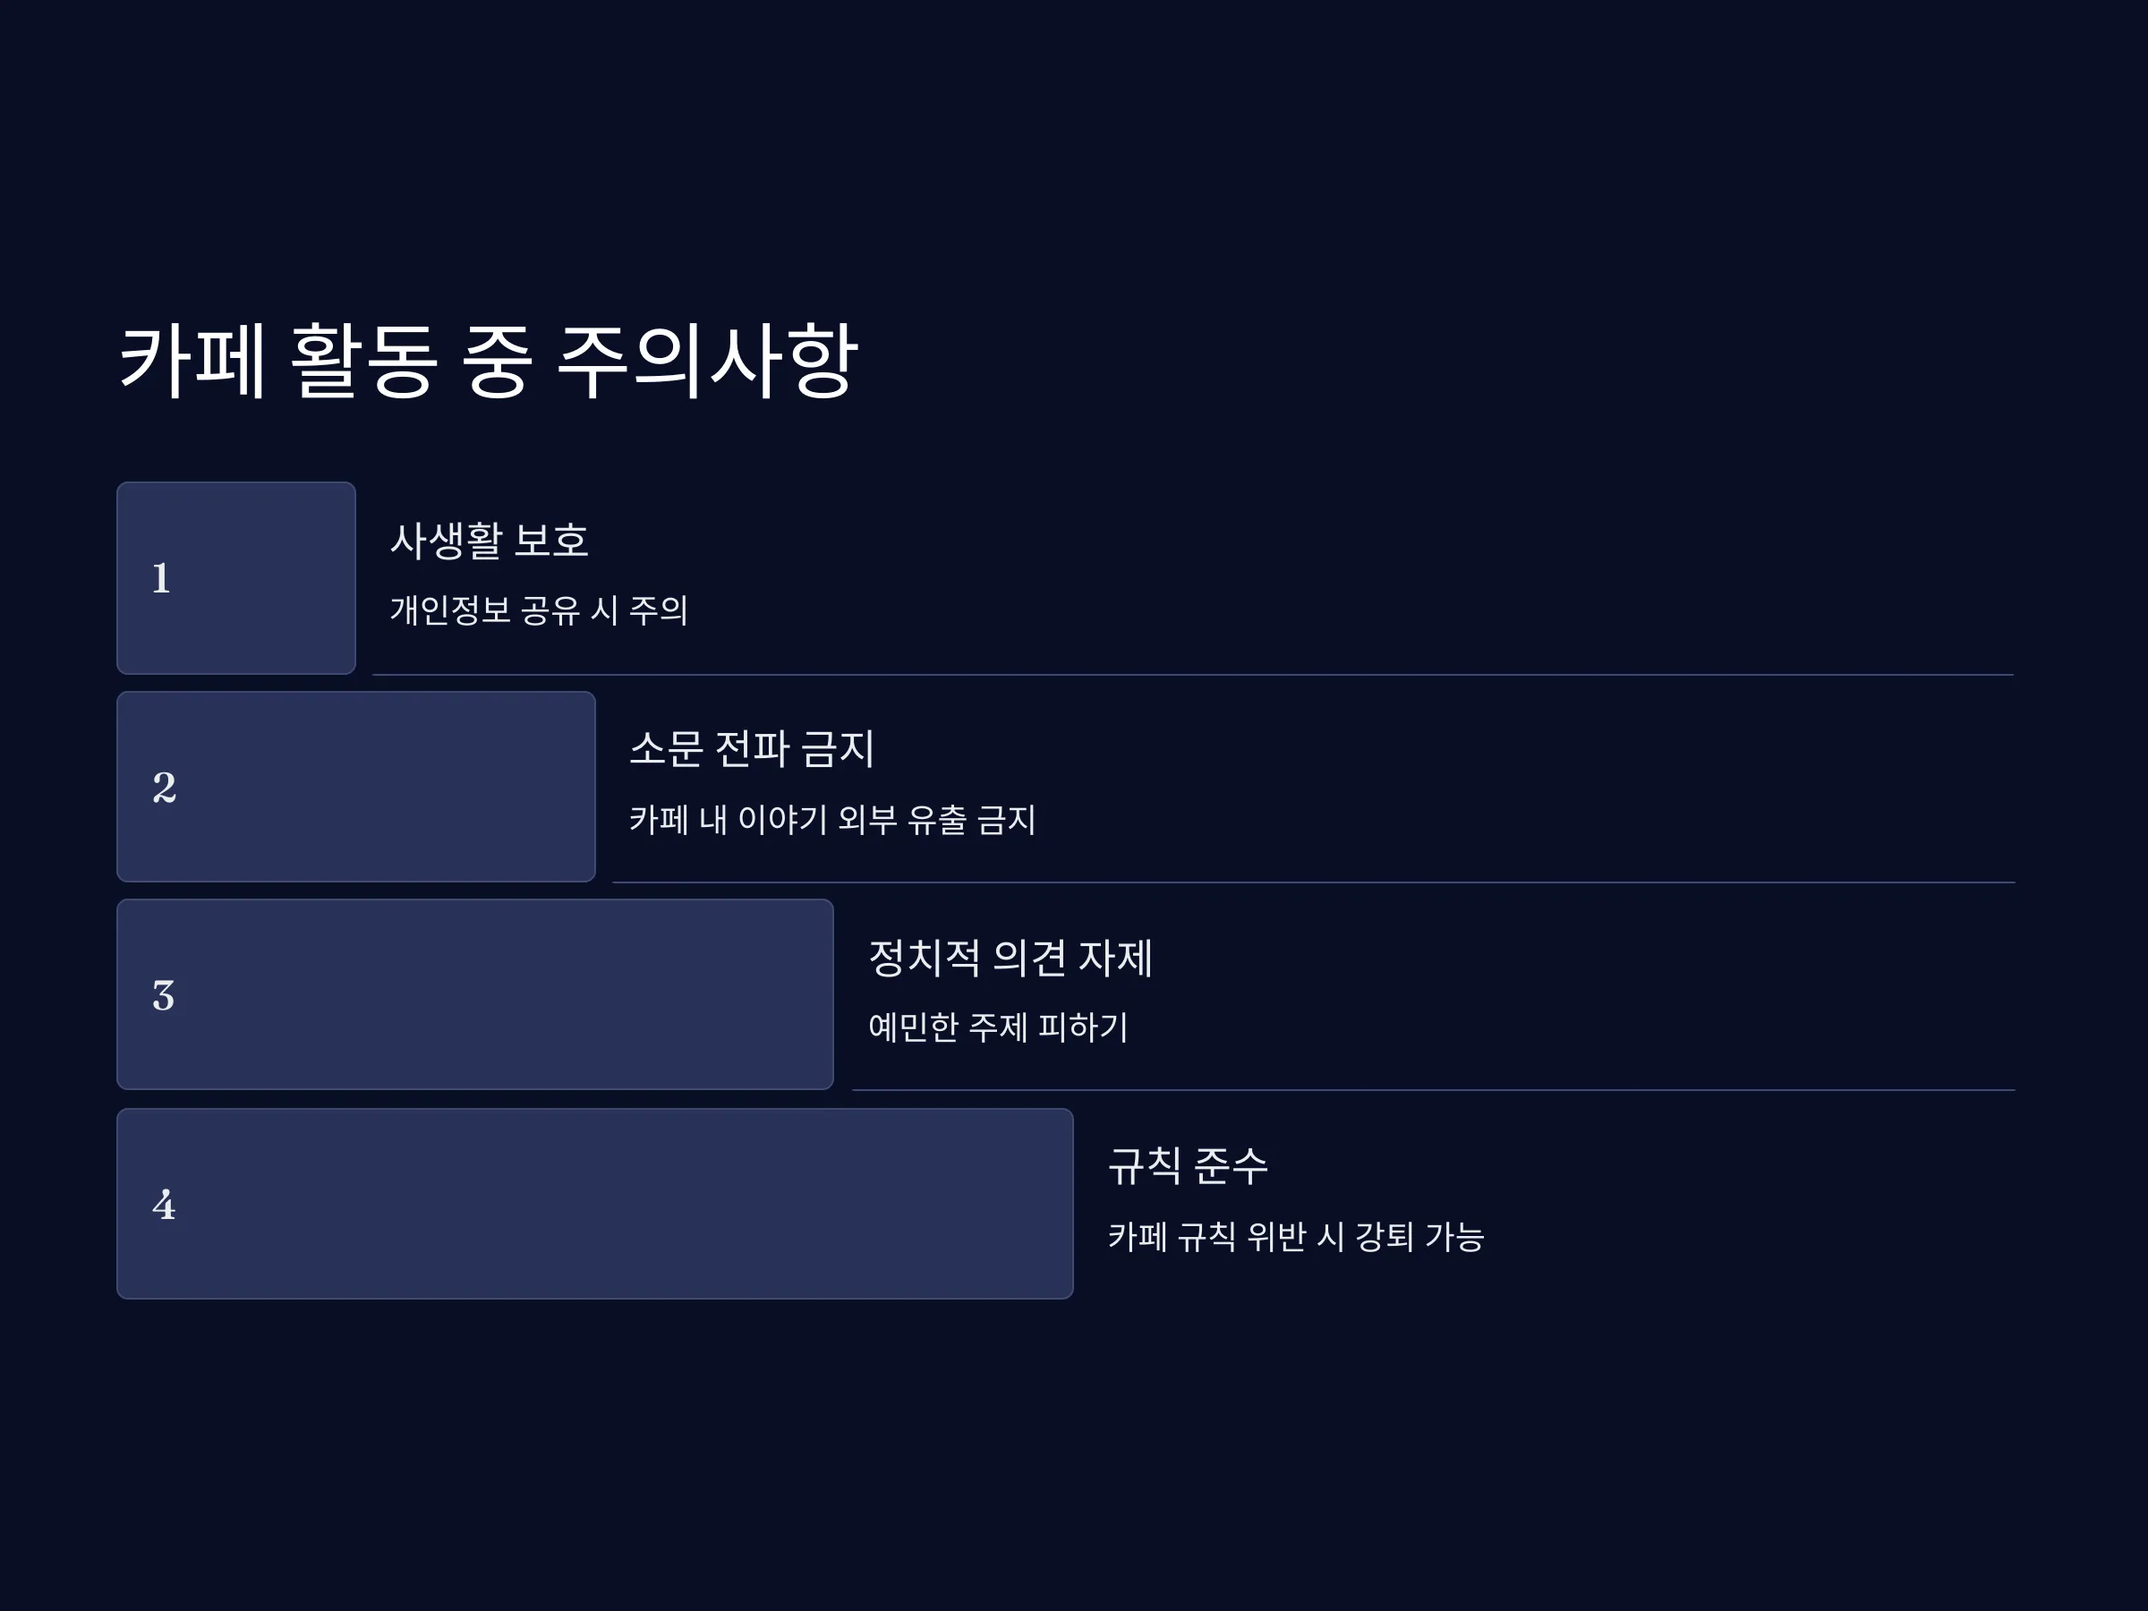Click the divider line under 정치적 의견 자제 section
This screenshot has width=2148, height=1611.
coord(1435,1090)
